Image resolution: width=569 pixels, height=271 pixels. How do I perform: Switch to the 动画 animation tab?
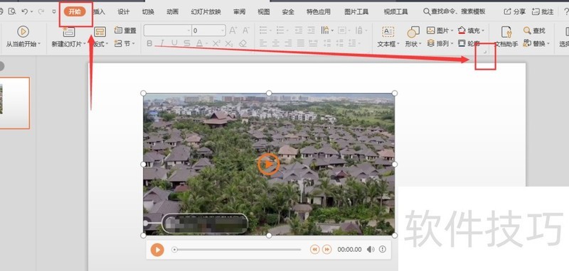click(x=172, y=11)
